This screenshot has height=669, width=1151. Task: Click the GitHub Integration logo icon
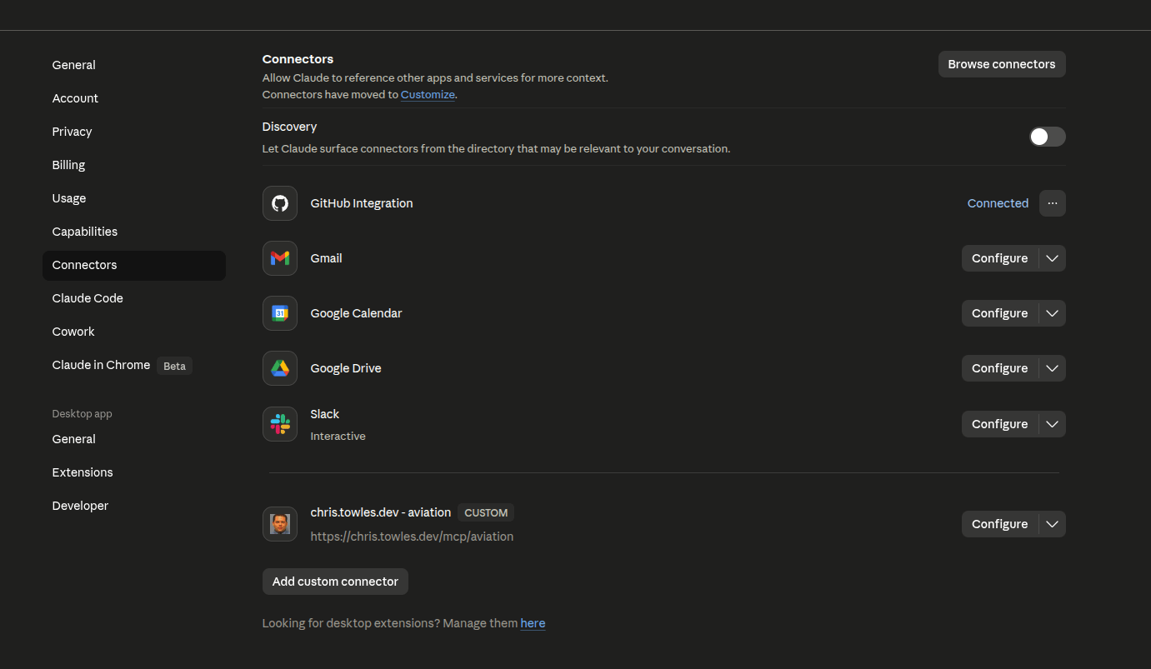[x=280, y=203]
